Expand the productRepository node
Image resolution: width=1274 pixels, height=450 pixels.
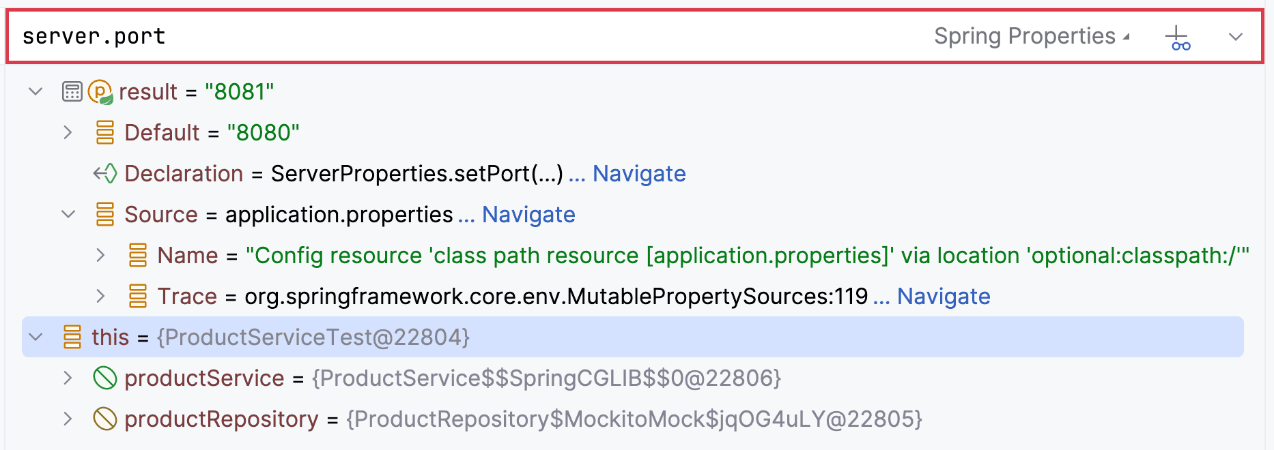point(68,419)
